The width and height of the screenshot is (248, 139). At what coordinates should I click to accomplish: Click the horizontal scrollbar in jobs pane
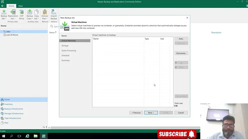coord(125,128)
